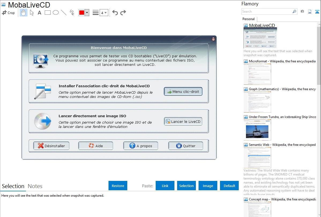Click the Concept map - Wikipedia title text
Screen dimensions: 321x217
(282, 199)
